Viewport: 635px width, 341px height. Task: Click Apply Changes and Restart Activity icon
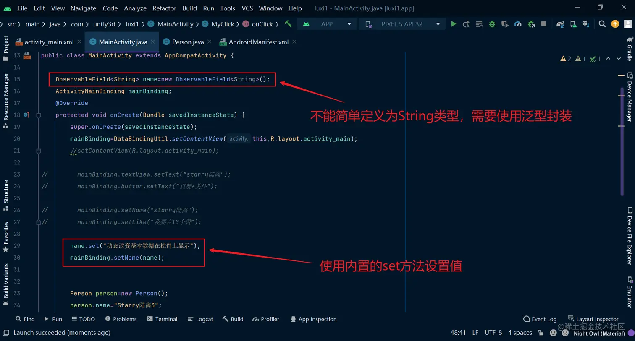466,24
